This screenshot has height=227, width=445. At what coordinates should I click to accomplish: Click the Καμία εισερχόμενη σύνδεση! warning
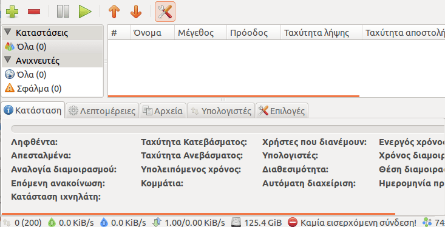click(x=352, y=223)
